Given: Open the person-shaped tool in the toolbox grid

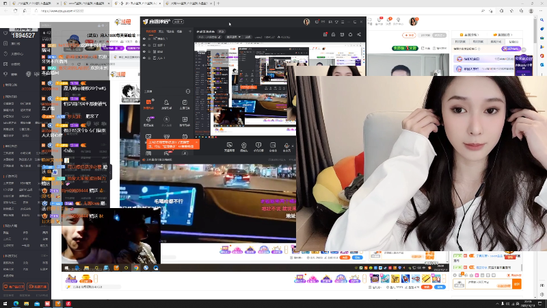Looking at the screenshot, I should coord(166,104).
